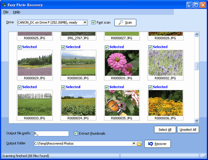Click scrollbar up arrow in photo list
The image size is (208, 160).
[x=196, y=35]
